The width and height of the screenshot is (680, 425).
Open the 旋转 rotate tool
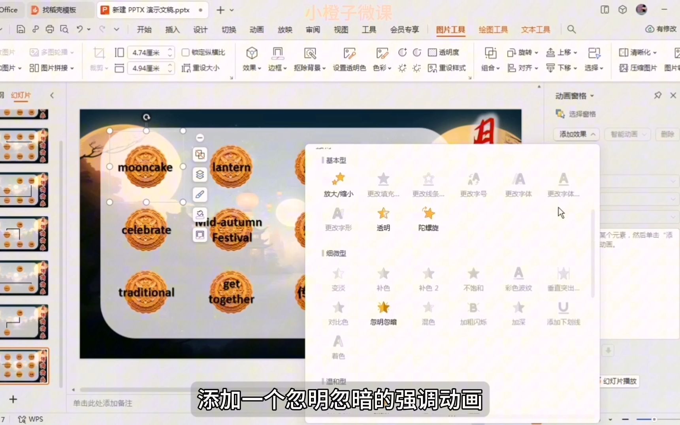522,52
